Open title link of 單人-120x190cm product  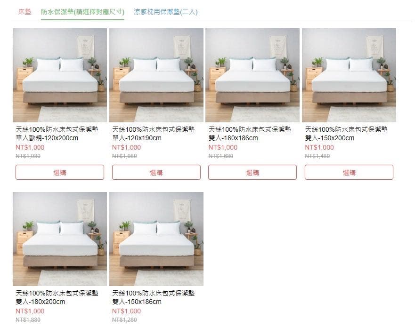point(153,134)
